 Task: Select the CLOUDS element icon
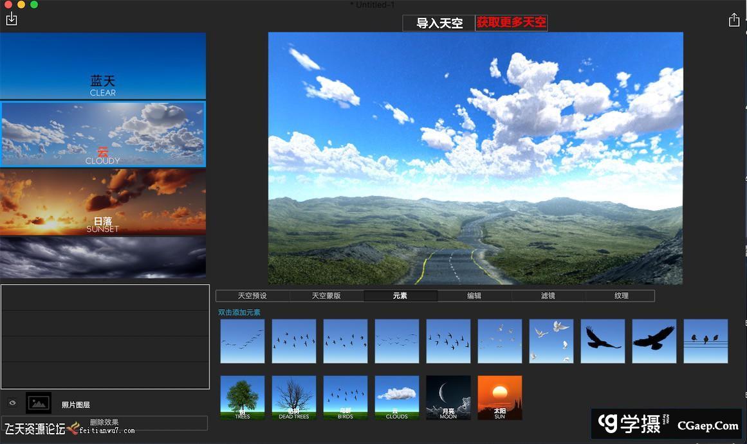(397, 396)
